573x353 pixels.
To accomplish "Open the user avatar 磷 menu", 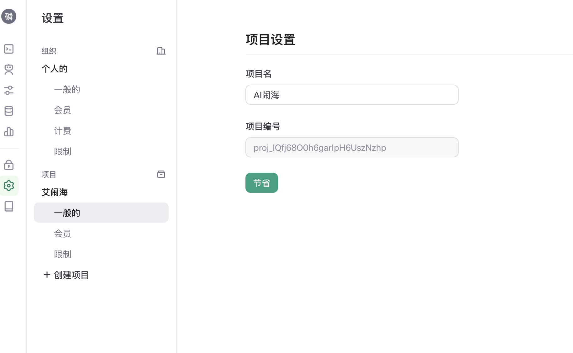I will (x=9, y=16).
